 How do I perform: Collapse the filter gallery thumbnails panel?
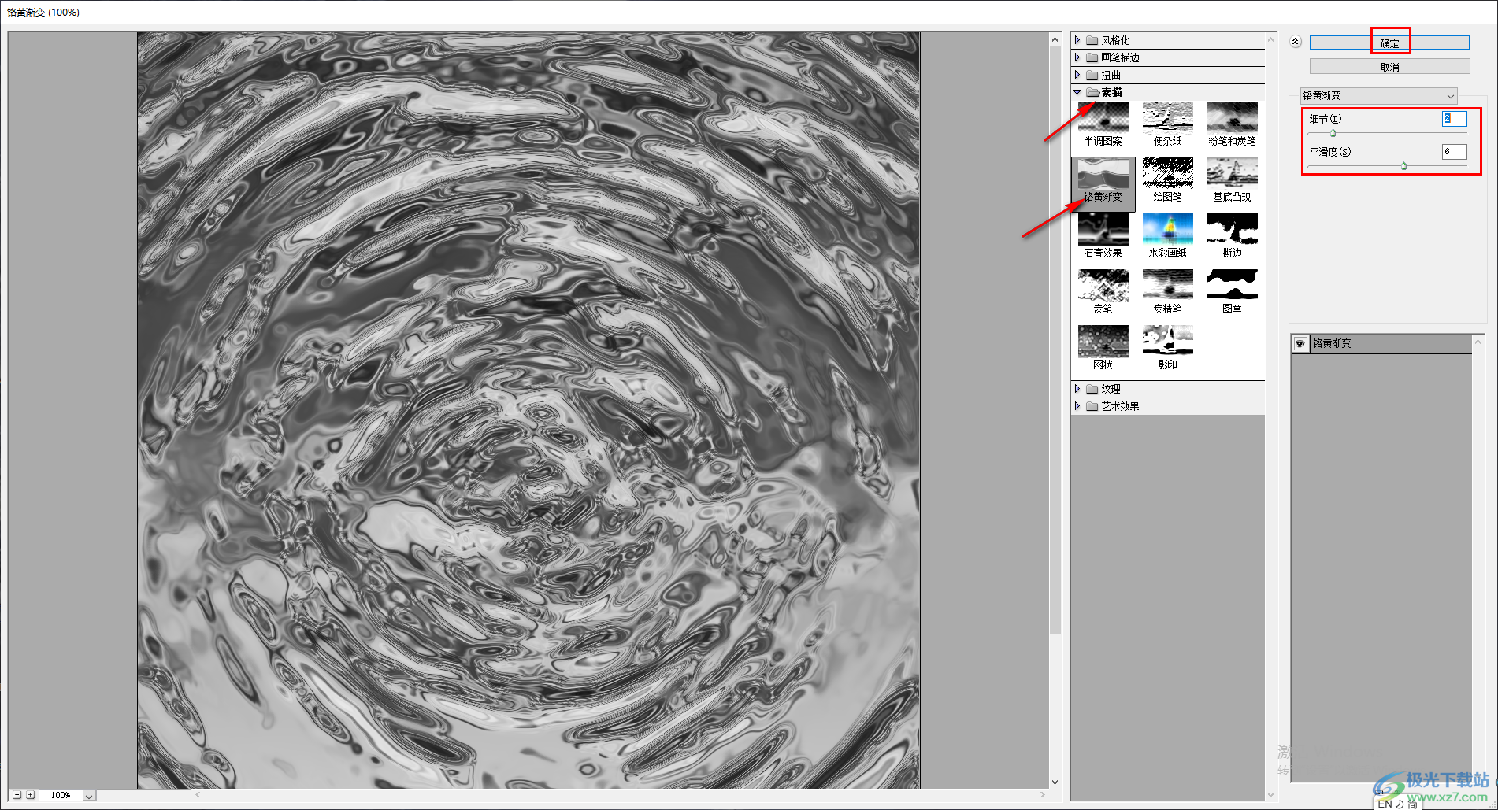(1295, 42)
